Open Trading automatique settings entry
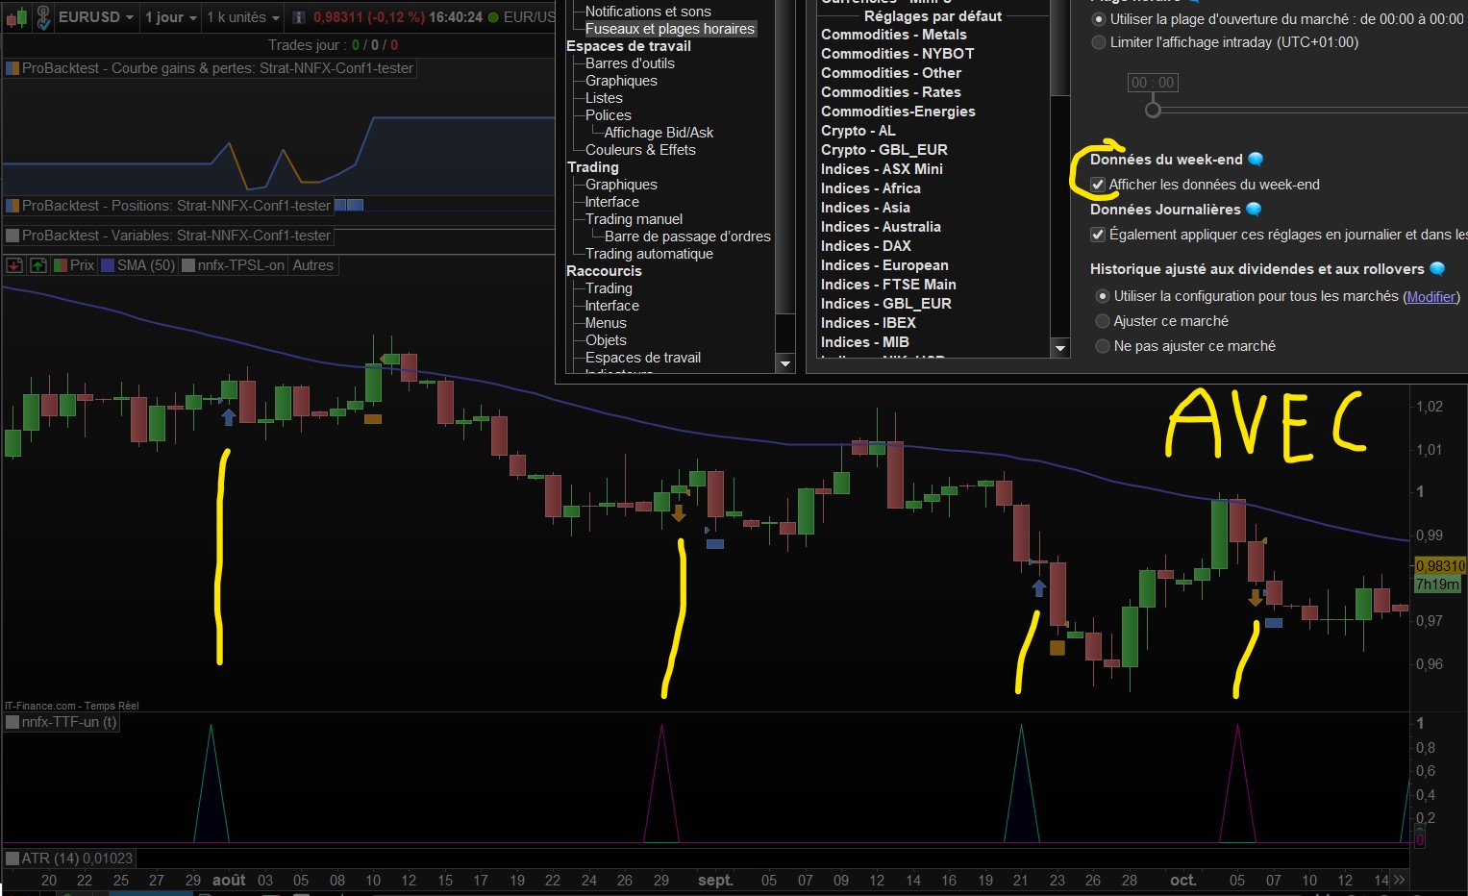Image resolution: width=1468 pixels, height=896 pixels. pos(649,254)
